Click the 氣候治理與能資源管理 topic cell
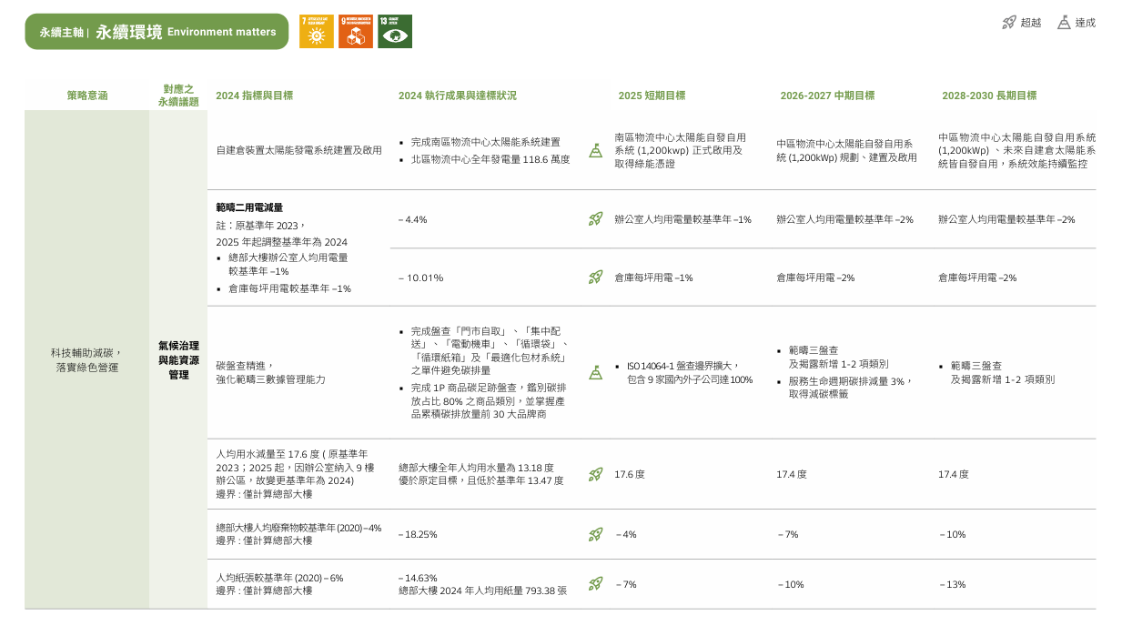This screenshot has height=626, width=1122. coord(178,360)
